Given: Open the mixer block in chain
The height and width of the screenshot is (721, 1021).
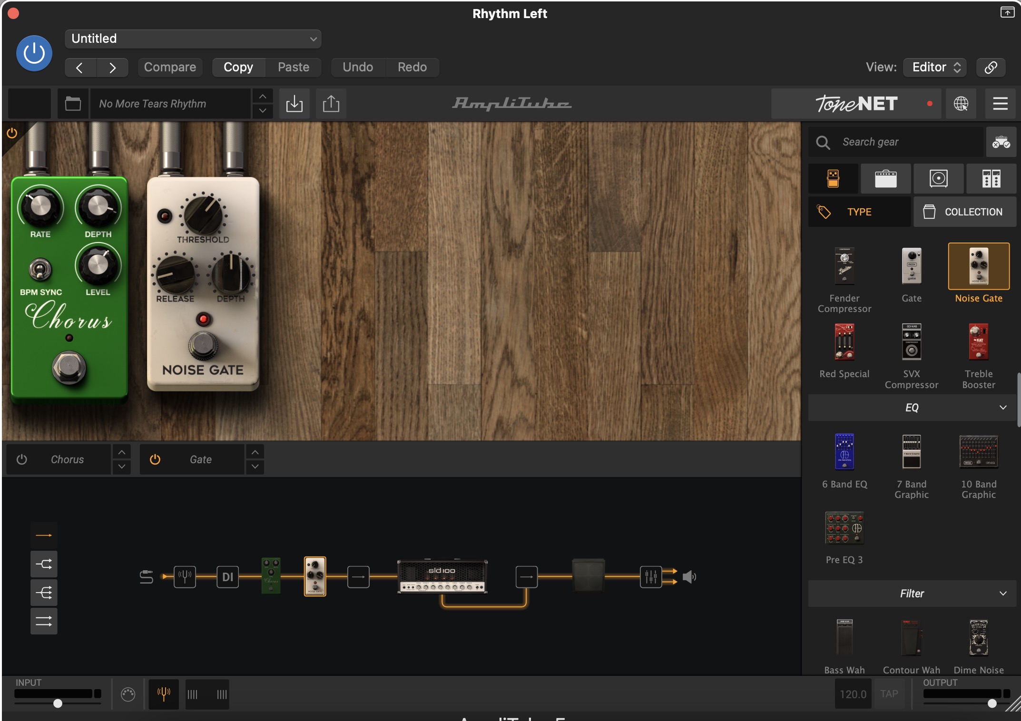Looking at the screenshot, I should (x=650, y=577).
